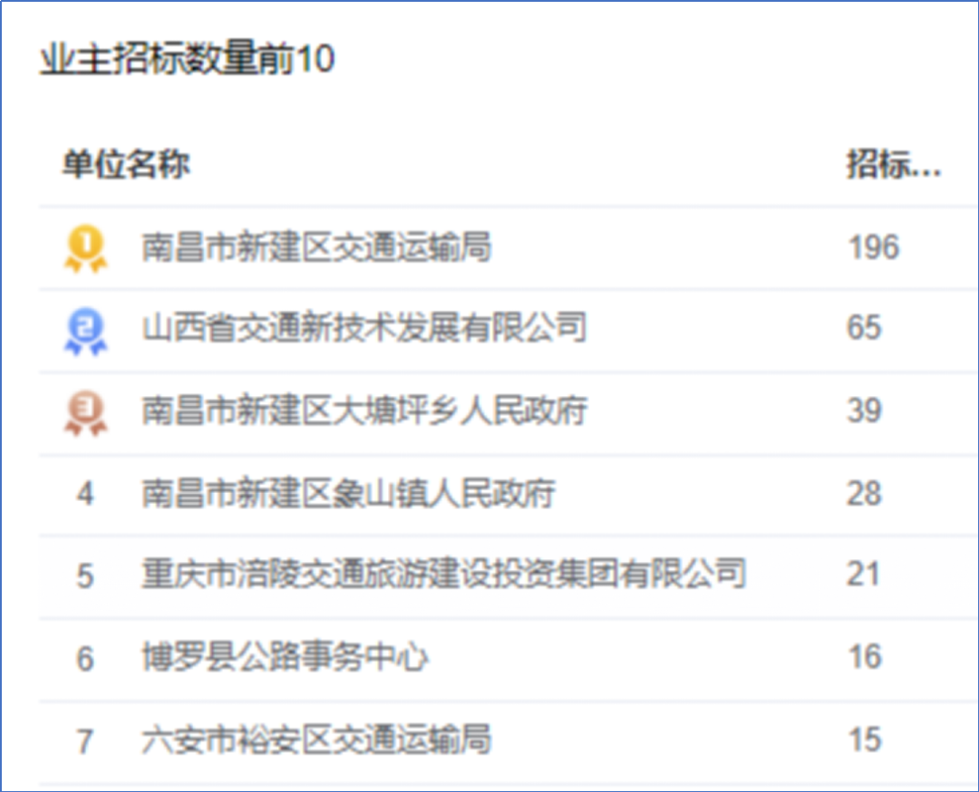Click the gold first-place medal icon
The height and width of the screenshot is (792, 979).
pos(86,247)
